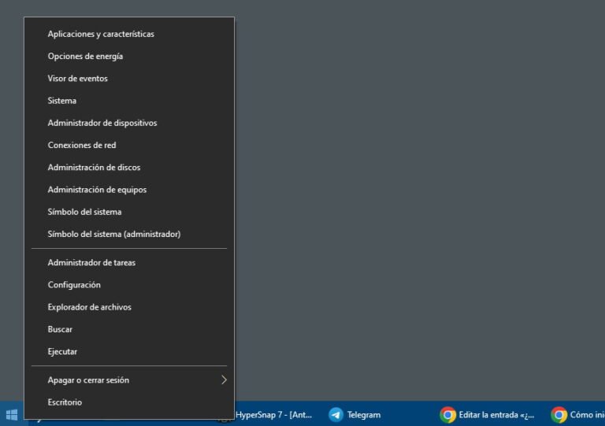Switch to Chrome tab 'Editar la entrada'

pyautogui.click(x=488, y=415)
